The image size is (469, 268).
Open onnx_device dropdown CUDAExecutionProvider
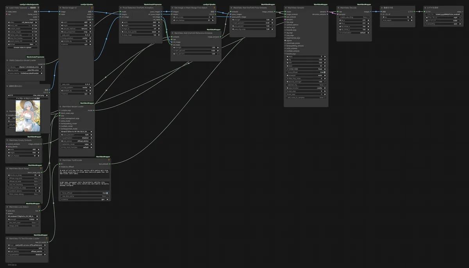(x=26, y=73)
